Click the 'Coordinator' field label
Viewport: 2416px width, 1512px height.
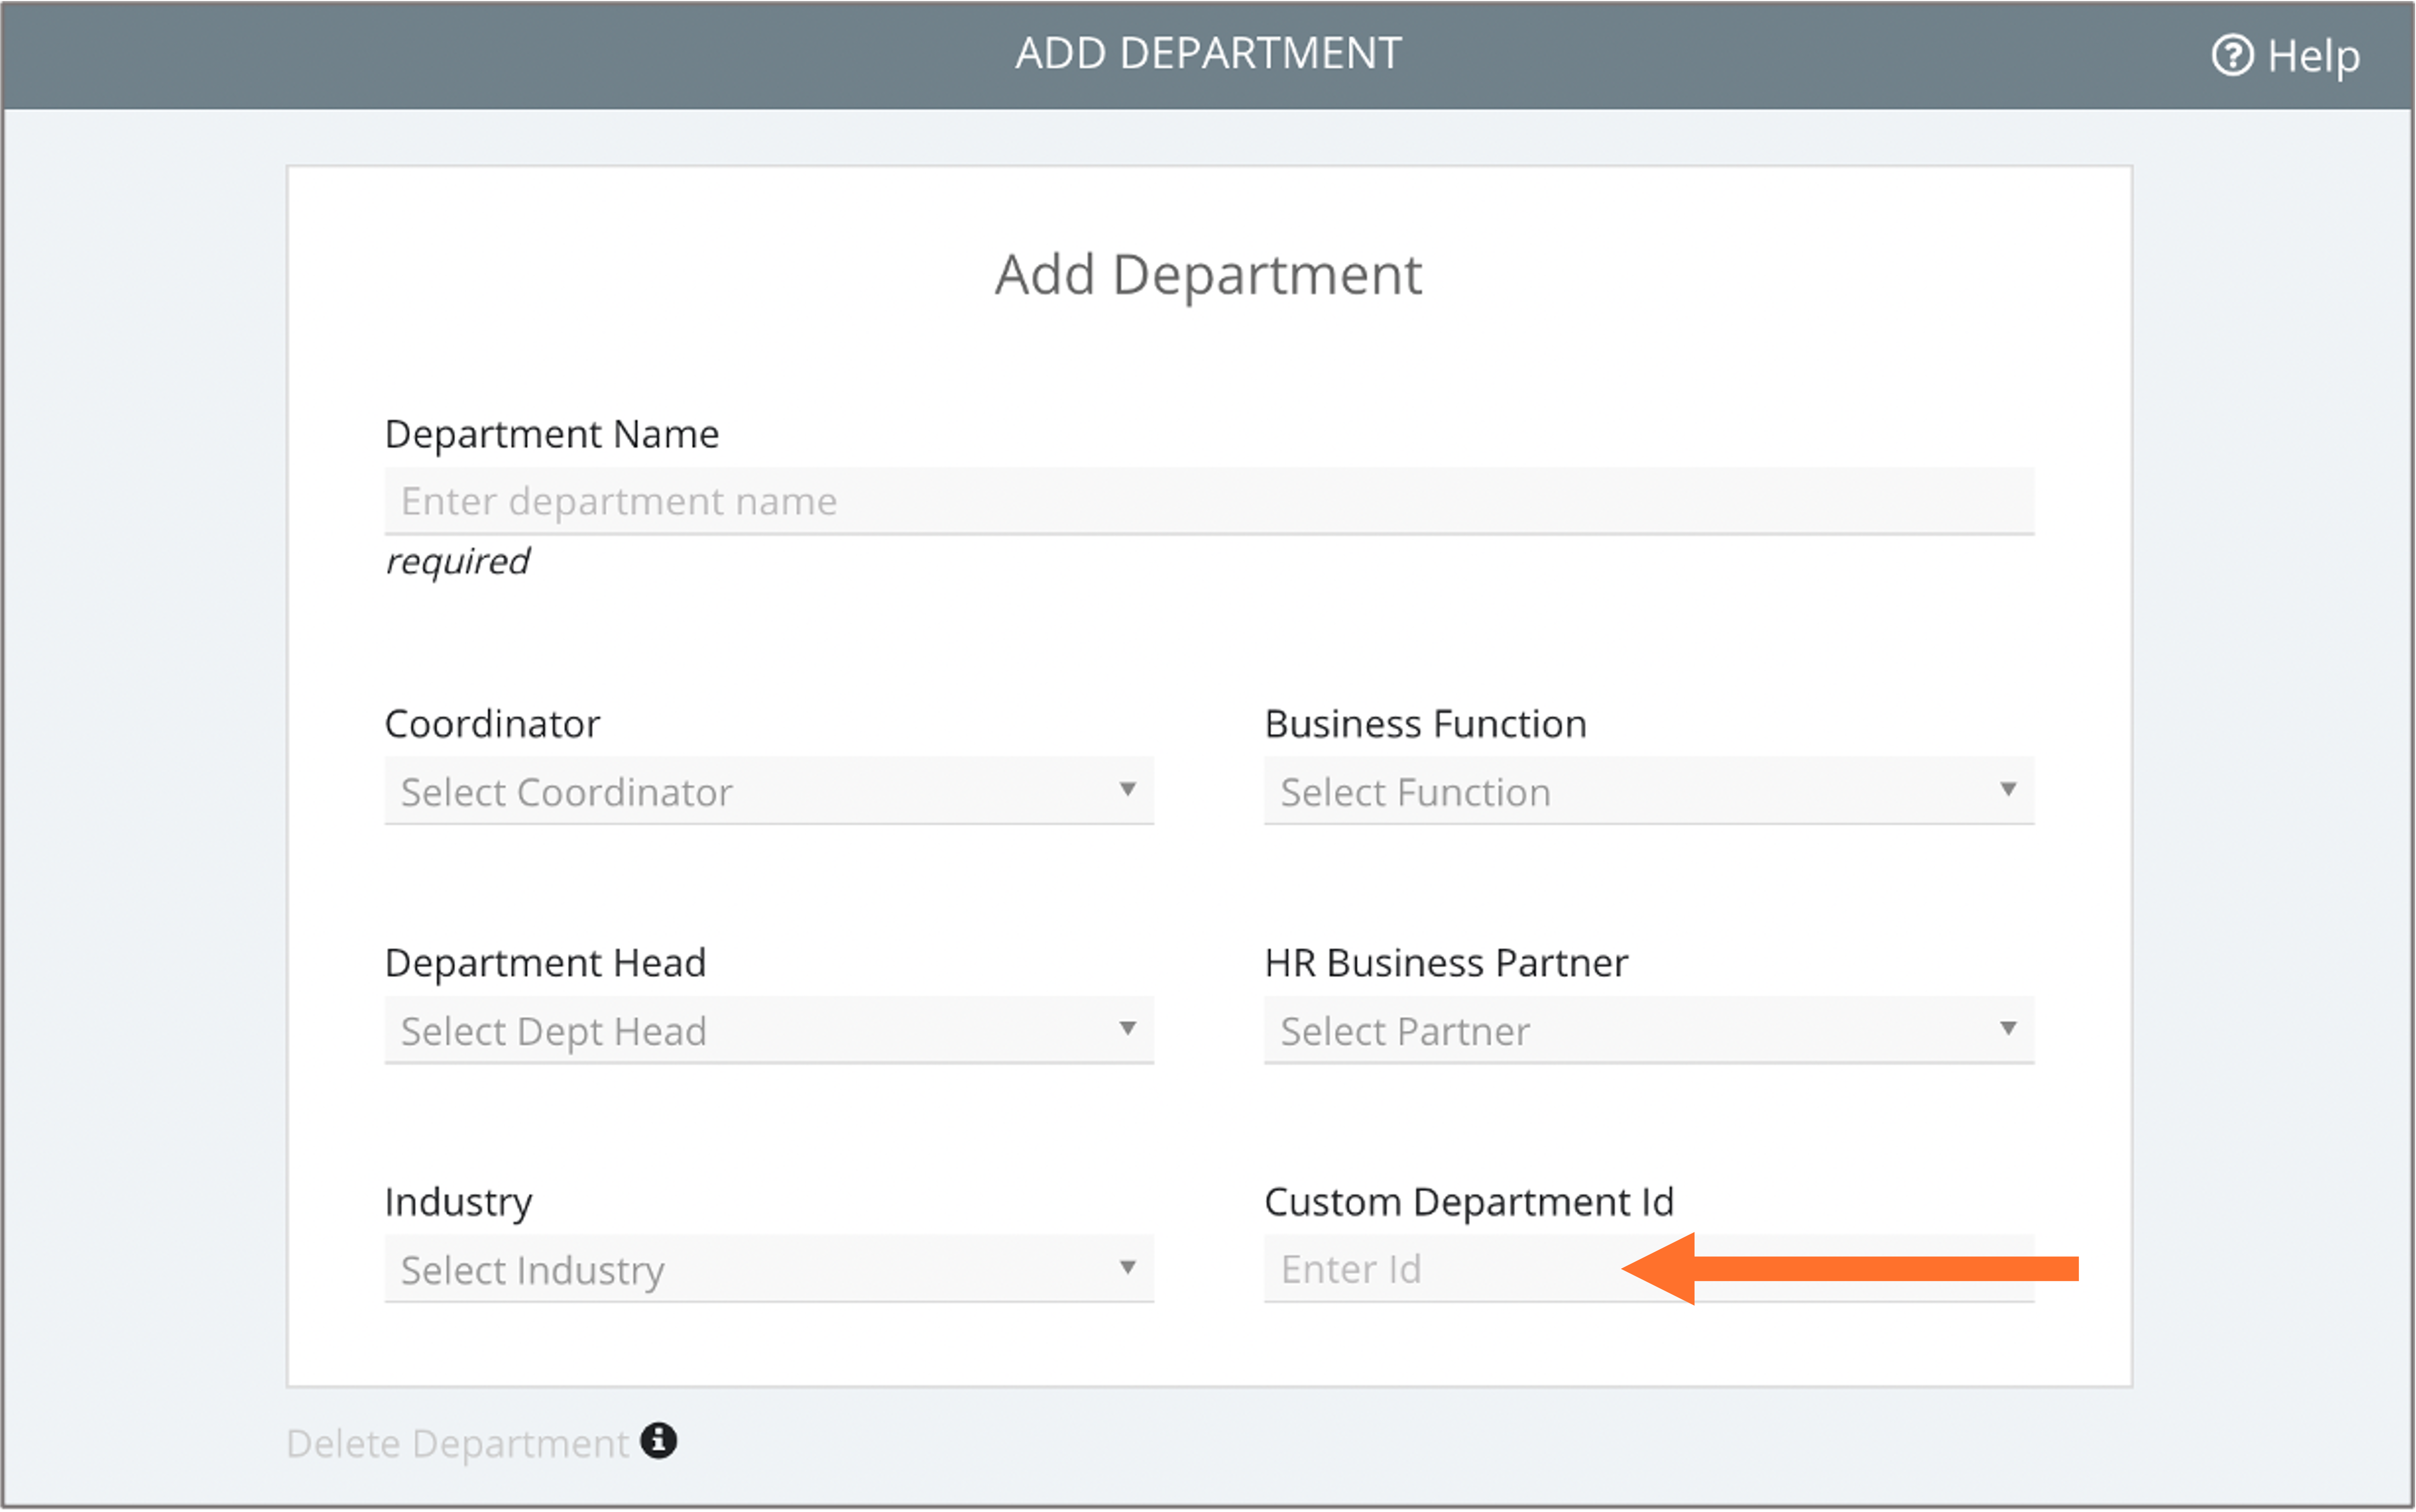pos(492,724)
